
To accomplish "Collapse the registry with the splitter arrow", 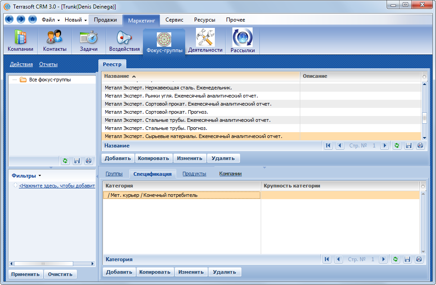I will click(264, 168).
